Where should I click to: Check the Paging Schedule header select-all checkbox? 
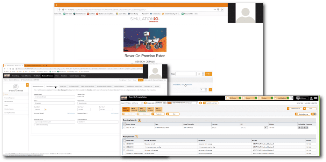click(124, 140)
